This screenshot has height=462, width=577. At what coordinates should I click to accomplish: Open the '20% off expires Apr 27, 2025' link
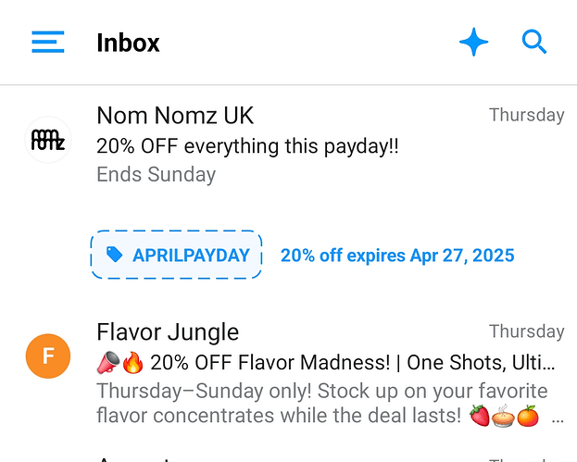point(397,256)
